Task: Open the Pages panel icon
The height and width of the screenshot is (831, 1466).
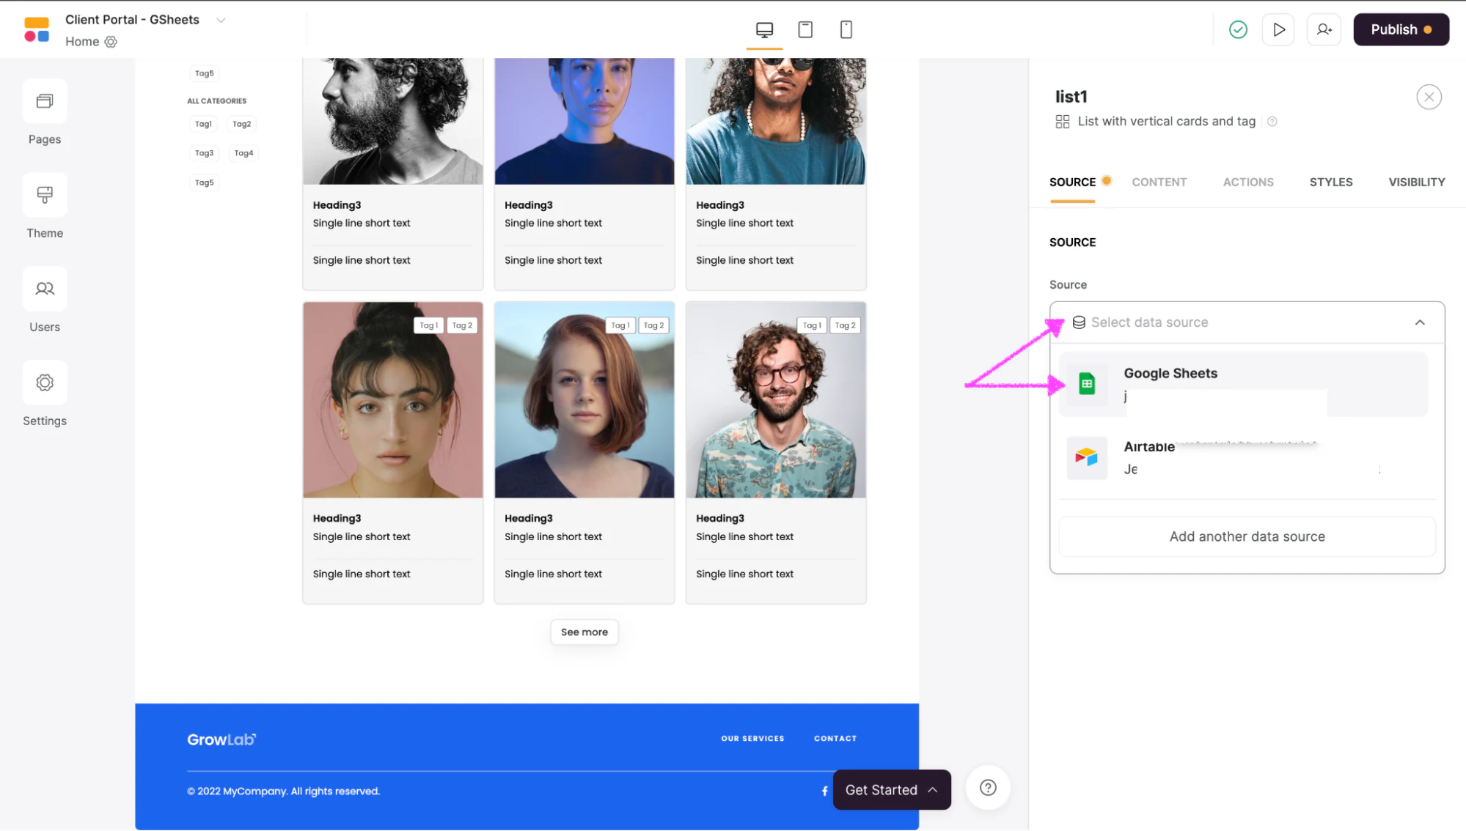Action: pyautogui.click(x=45, y=101)
